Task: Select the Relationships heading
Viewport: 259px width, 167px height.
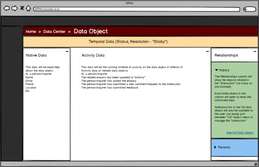Action: coord(226,55)
